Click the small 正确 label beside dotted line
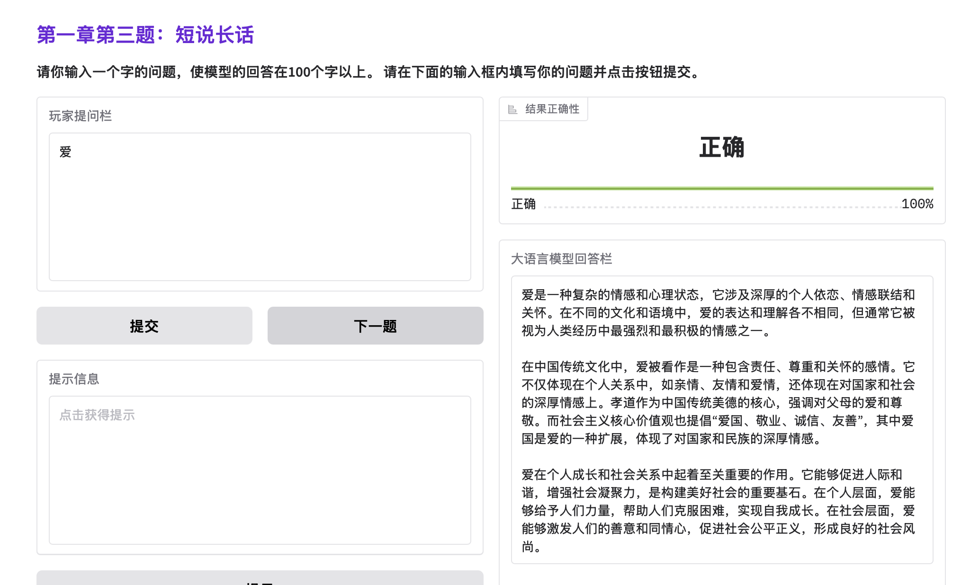Screen dimensions: 970x585 (523, 204)
